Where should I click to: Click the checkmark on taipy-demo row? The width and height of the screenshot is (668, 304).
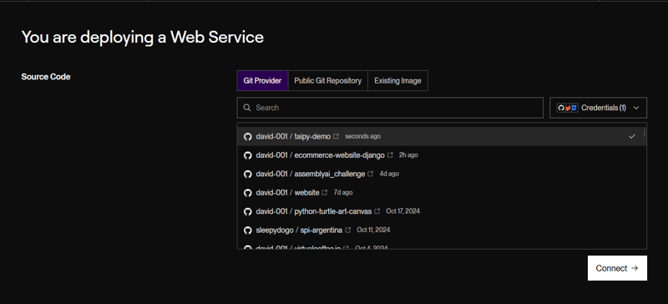pyautogui.click(x=632, y=136)
